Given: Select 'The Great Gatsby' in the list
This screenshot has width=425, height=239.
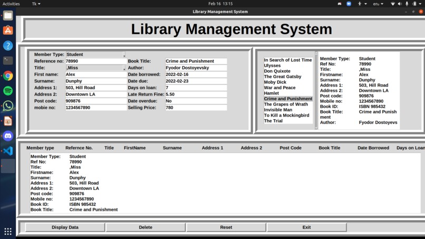Looking at the screenshot, I should (283, 77).
